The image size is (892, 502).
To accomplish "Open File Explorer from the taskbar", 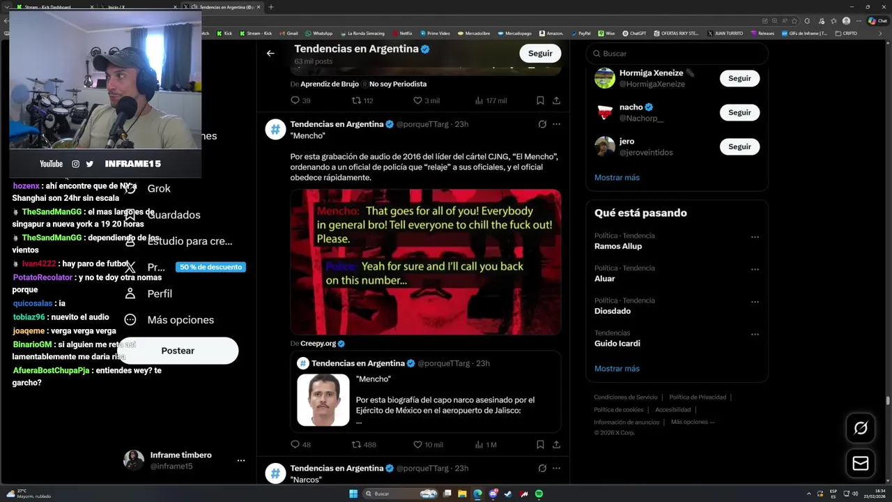I will coord(462,494).
